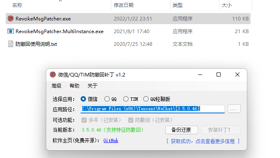Select the 防撤回使用说明.txt document icon

pyautogui.click(x=11, y=44)
